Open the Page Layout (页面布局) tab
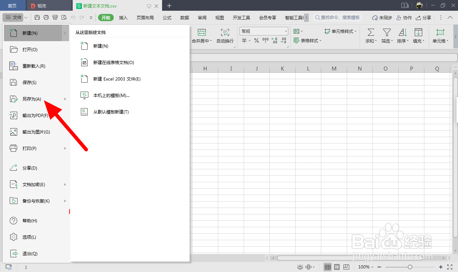 click(145, 18)
